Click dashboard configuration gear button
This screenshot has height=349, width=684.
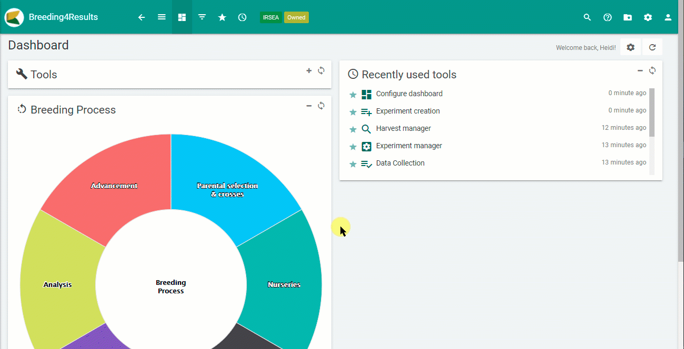point(630,47)
